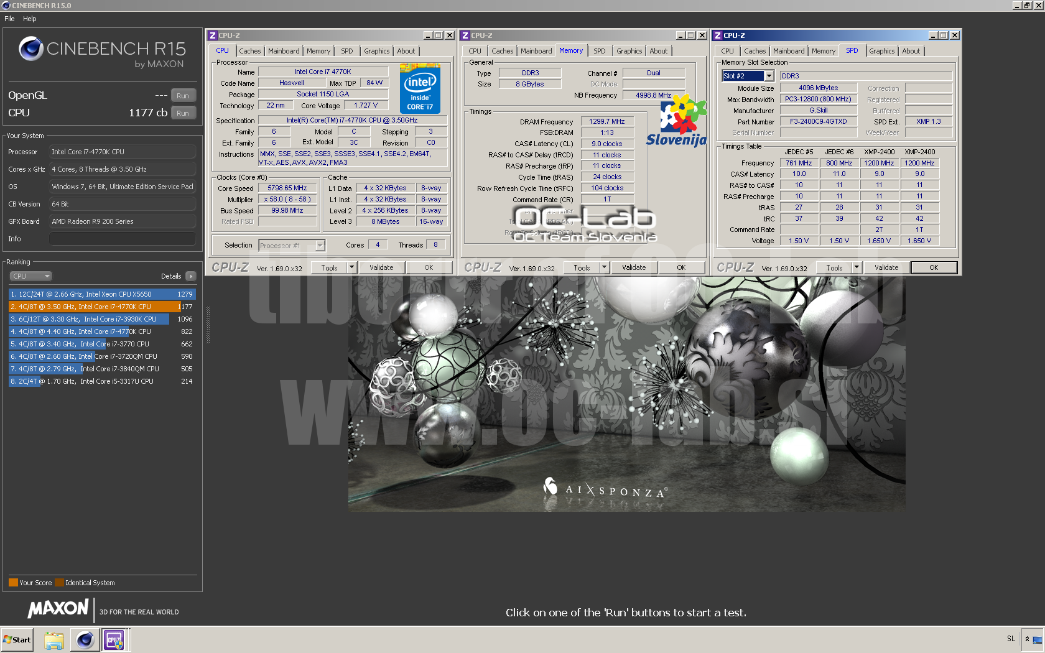The height and width of the screenshot is (653, 1045).
Task: Click Validate in first CPU-Z window
Action: click(x=381, y=267)
